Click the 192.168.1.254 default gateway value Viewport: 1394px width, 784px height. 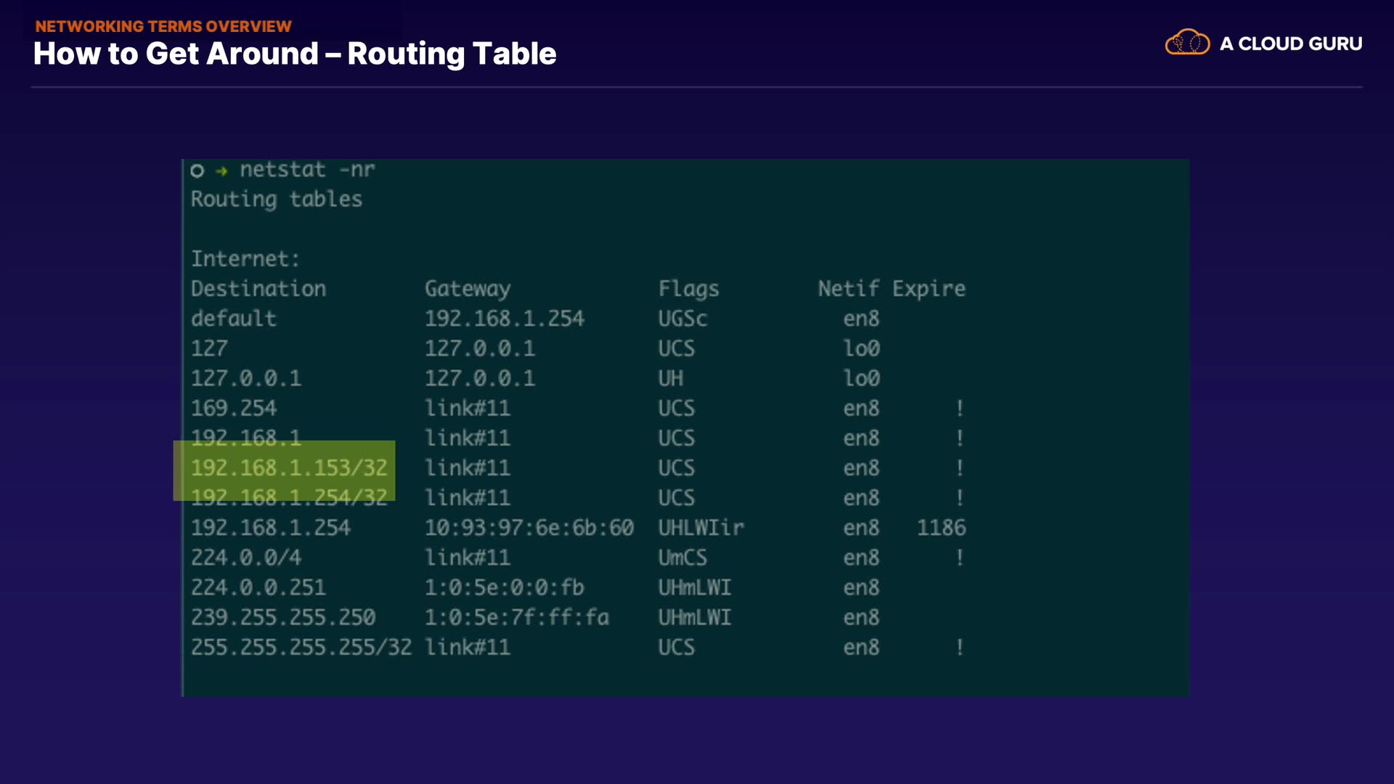point(504,319)
